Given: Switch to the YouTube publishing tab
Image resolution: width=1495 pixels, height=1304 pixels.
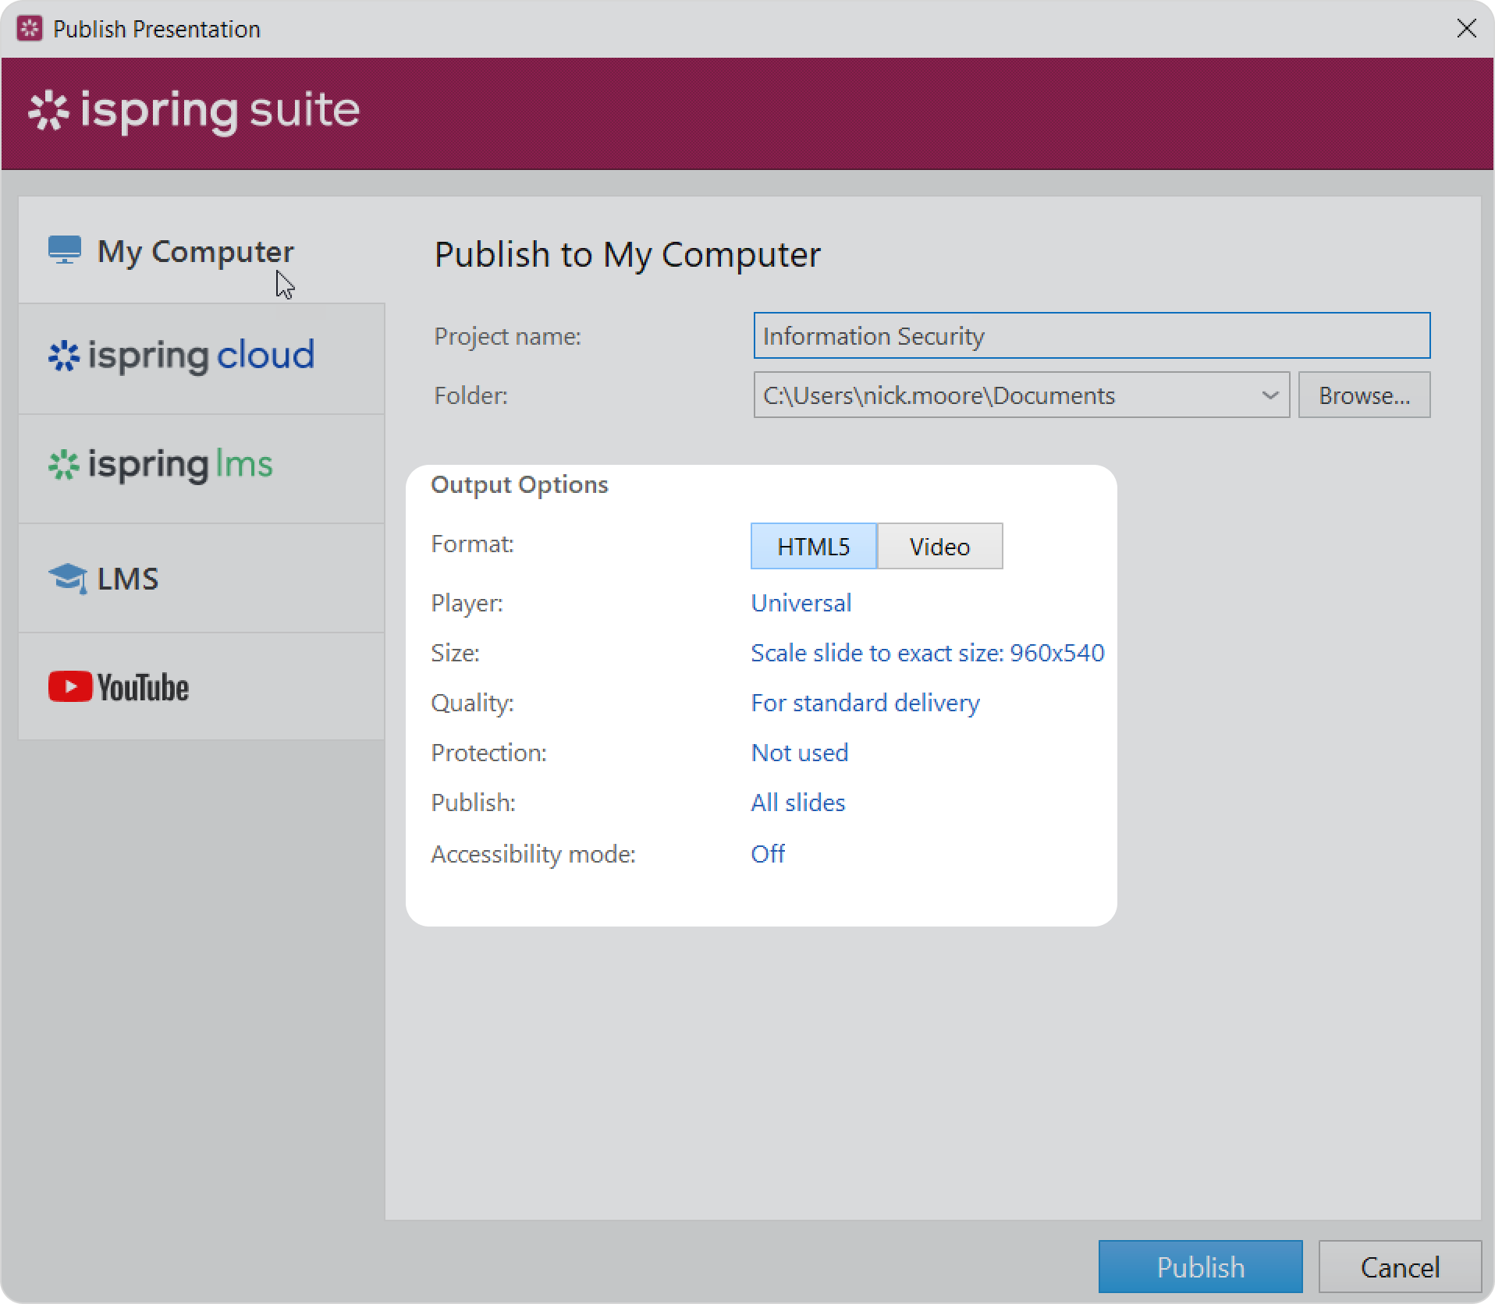Looking at the screenshot, I should [x=201, y=686].
